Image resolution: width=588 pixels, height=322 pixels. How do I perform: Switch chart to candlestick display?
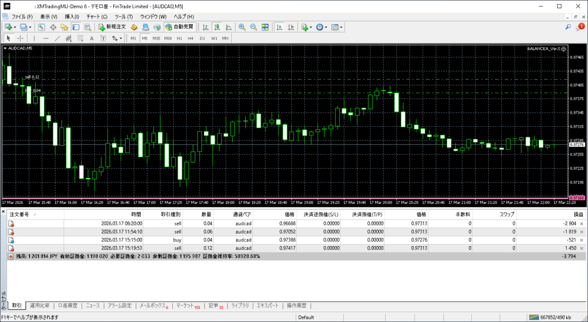[218, 27]
